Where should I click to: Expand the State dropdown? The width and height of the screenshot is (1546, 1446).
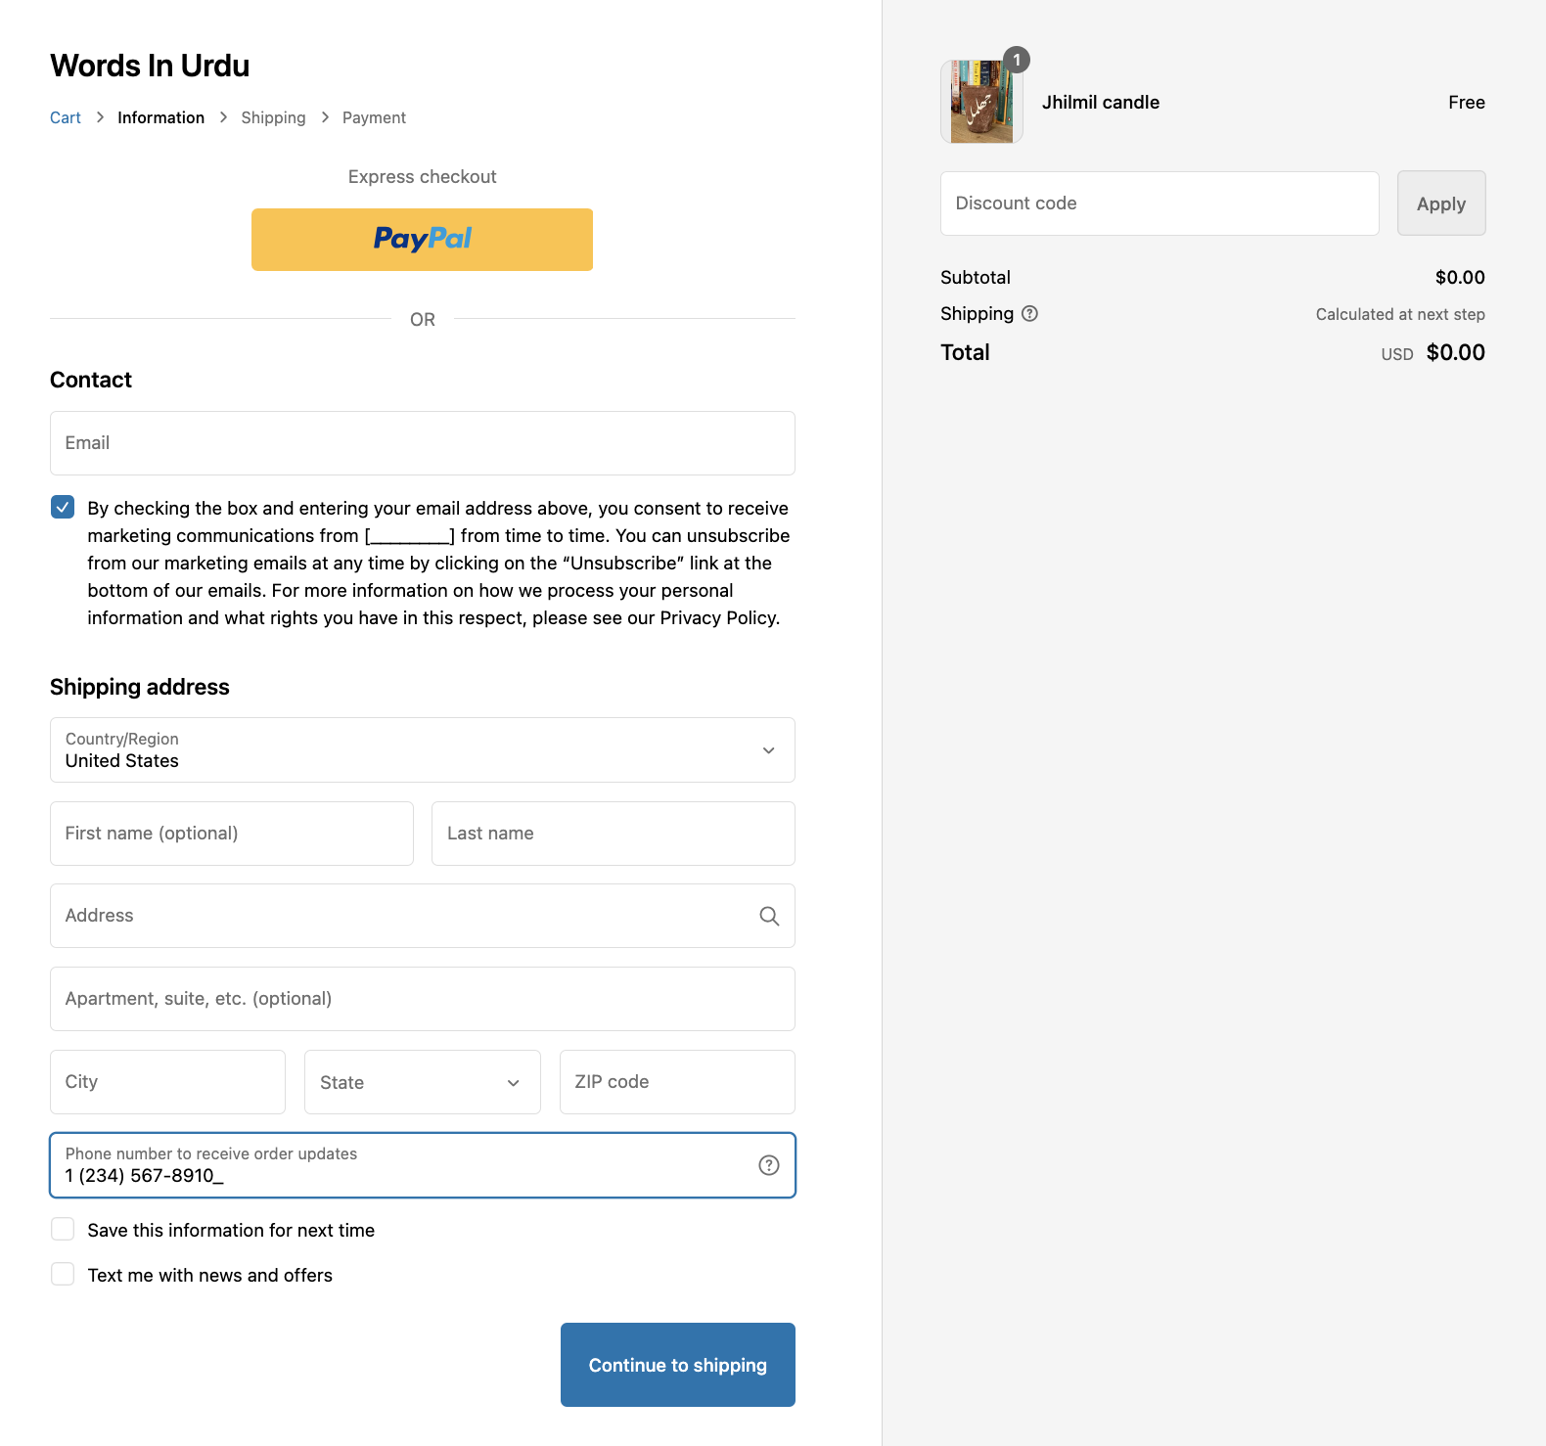coord(422,1082)
